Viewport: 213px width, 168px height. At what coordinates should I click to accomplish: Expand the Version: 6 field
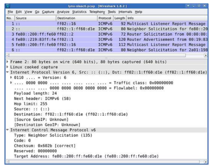(x=11, y=78)
